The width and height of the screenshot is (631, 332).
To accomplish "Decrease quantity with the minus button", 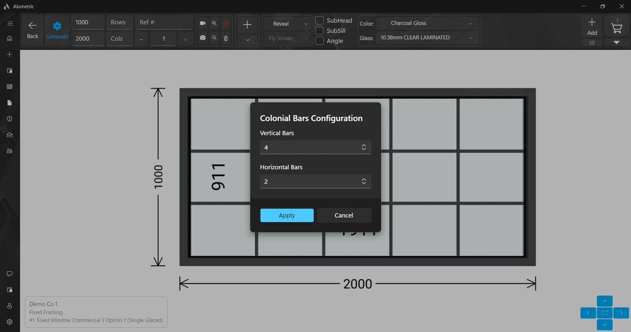I will click(141, 39).
